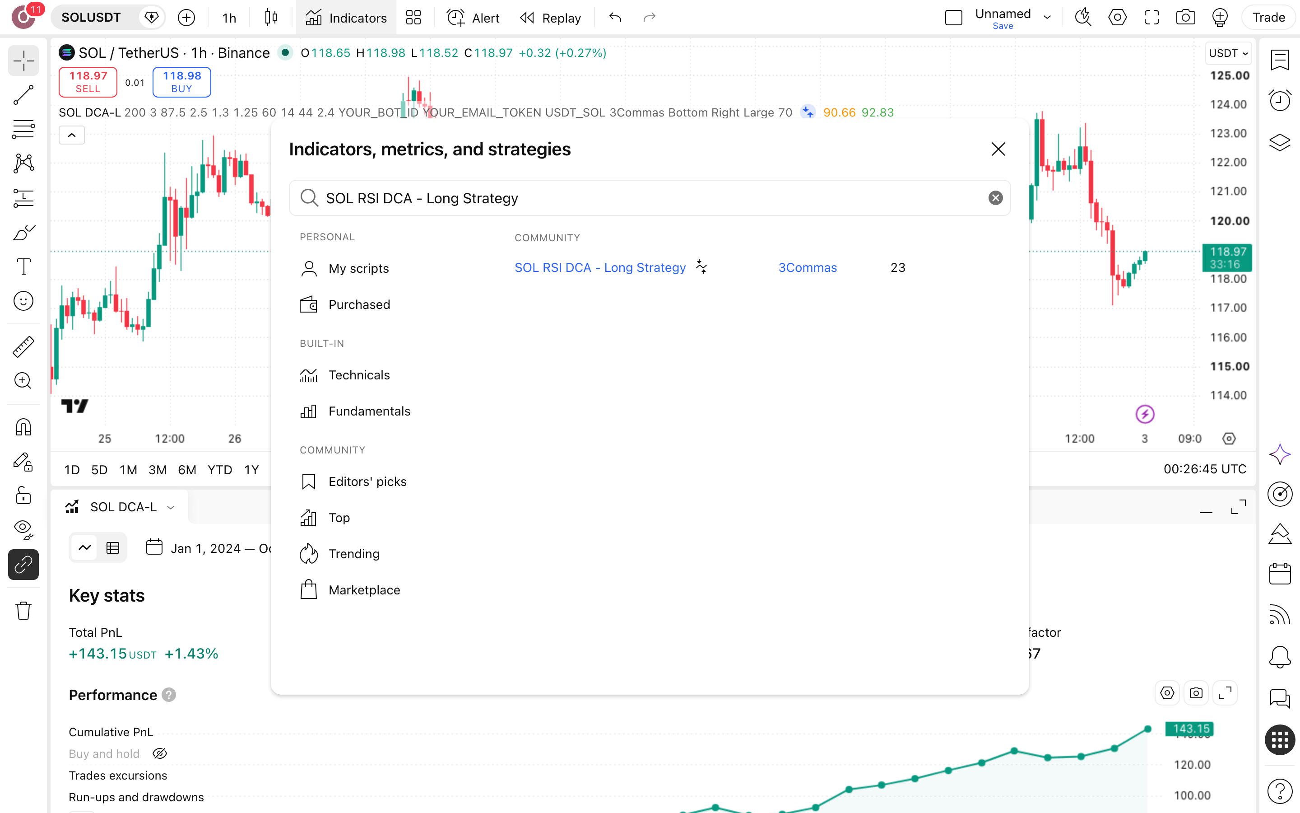This screenshot has width=1300, height=813.
Task: Open the alerts clock panel
Action: click(1280, 101)
